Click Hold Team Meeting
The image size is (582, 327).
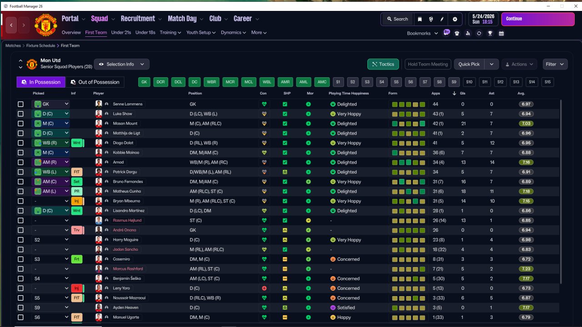point(428,64)
